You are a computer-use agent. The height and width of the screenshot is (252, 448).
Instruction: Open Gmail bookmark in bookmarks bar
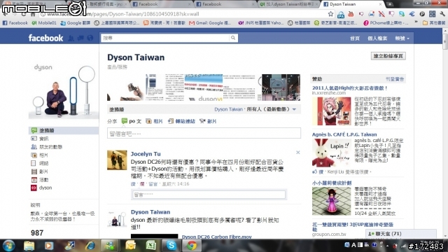tap(210, 23)
